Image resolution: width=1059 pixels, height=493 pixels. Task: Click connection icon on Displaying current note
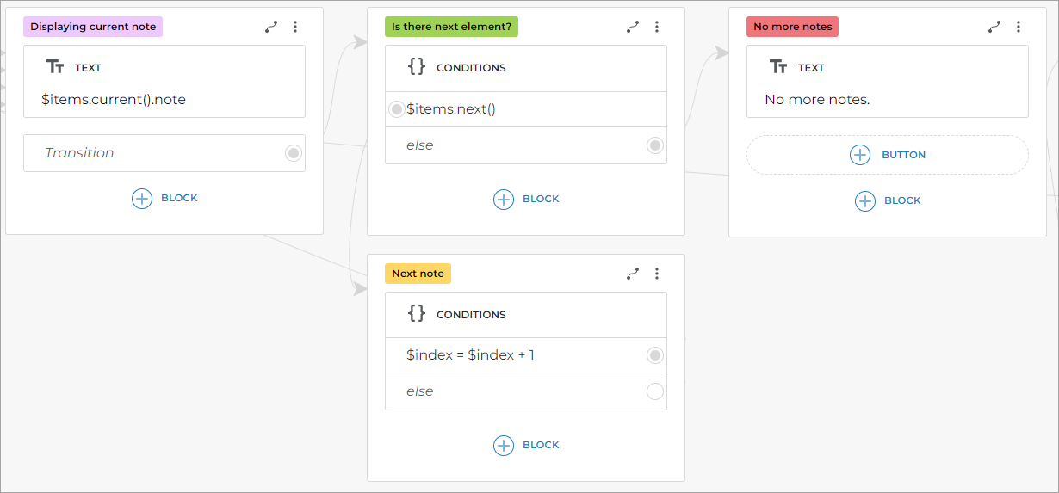coord(271,27)
